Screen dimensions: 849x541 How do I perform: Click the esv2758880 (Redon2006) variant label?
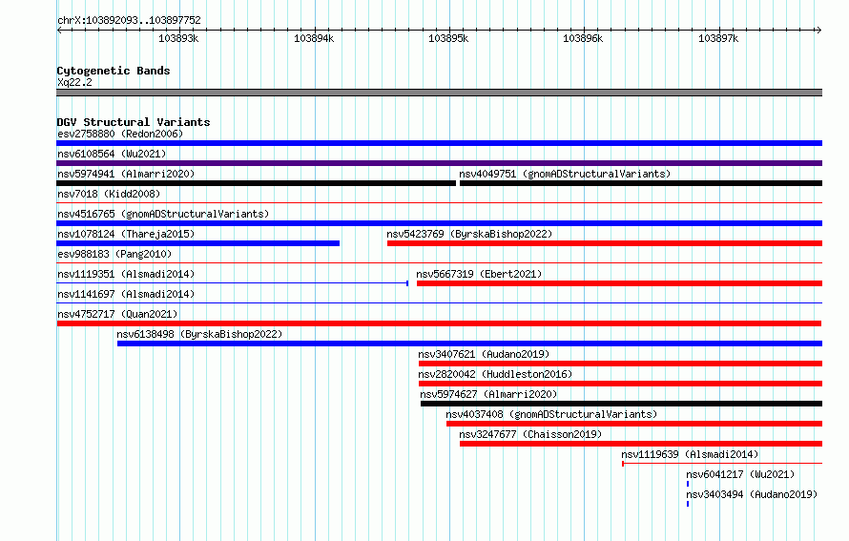coord(120,134)
